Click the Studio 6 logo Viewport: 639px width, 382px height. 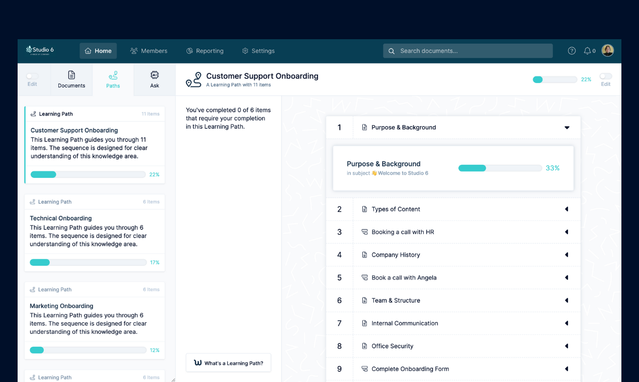(40, 50)
